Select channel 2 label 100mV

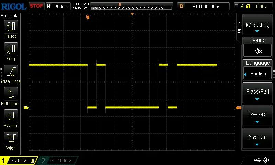click(x=64, y=161)
